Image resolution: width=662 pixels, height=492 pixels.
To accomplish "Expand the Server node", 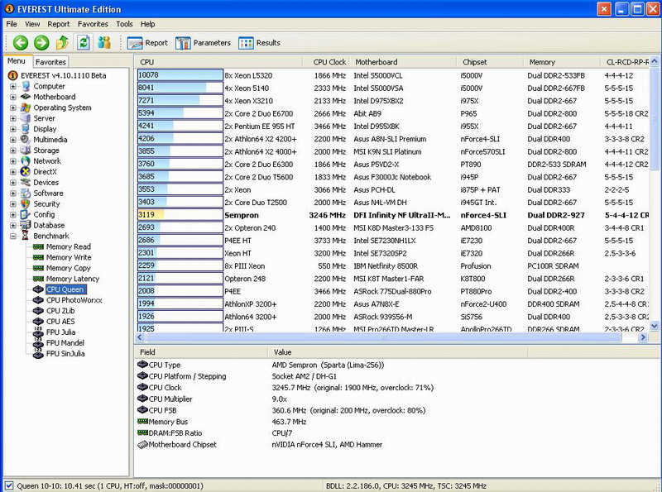I will [x=13, y=118].
